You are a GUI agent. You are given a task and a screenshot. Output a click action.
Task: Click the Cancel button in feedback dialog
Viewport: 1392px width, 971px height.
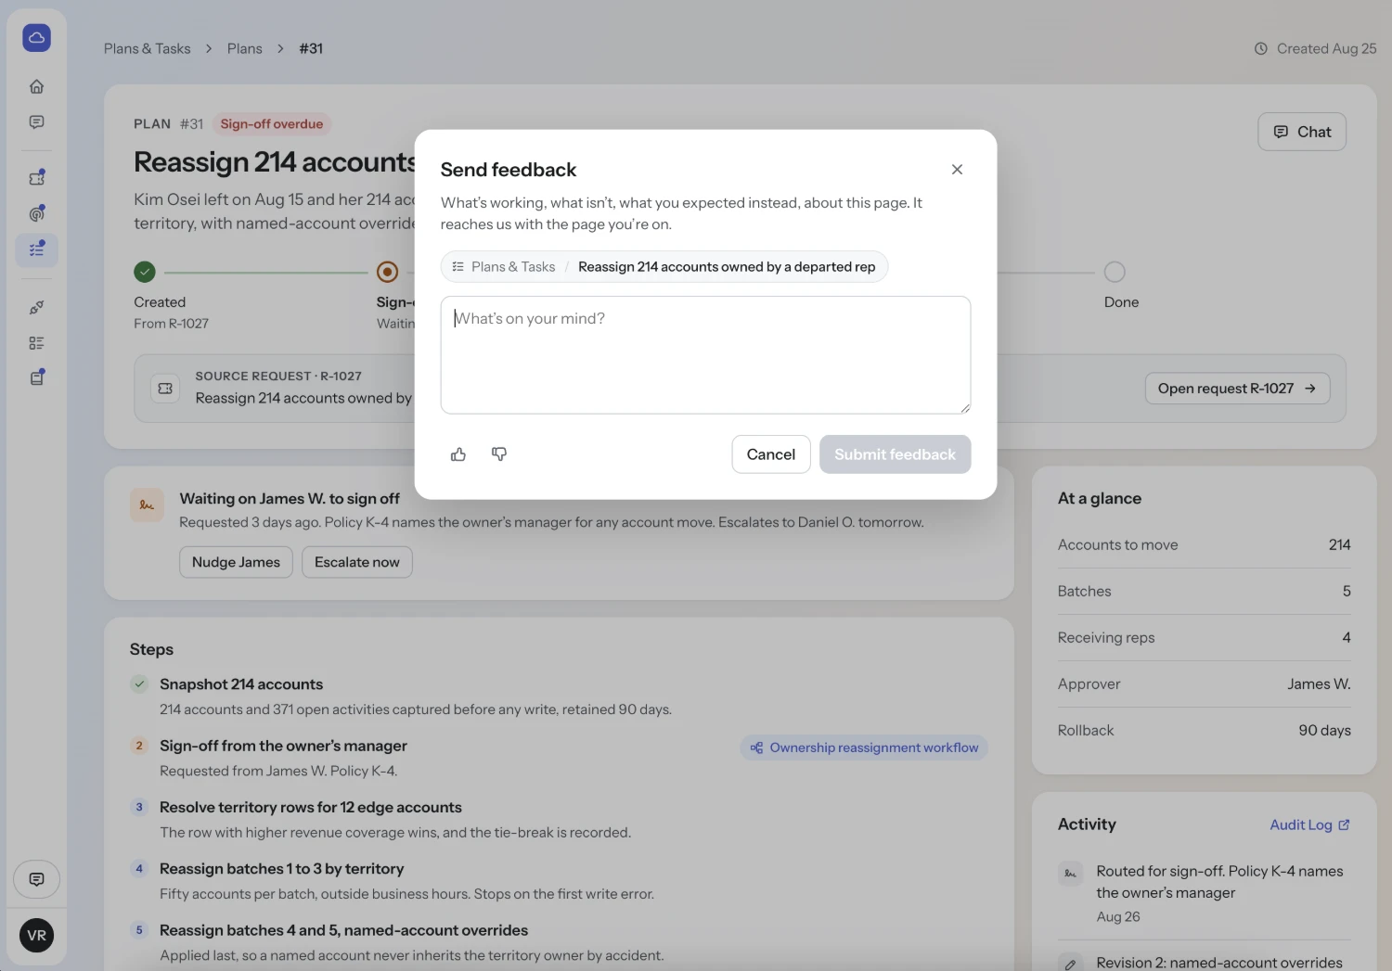point(770,454)
